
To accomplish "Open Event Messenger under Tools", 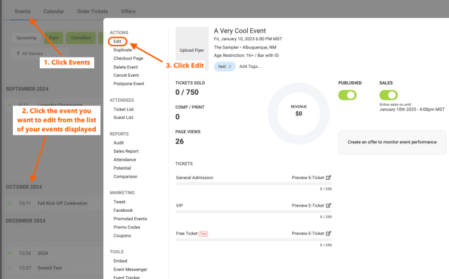I will [130, 269].
